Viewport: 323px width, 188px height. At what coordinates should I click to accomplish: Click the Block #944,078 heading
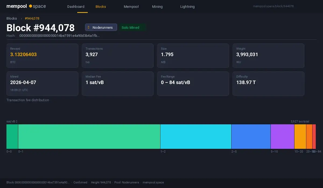pyautogui.click(x=40, y=28)
